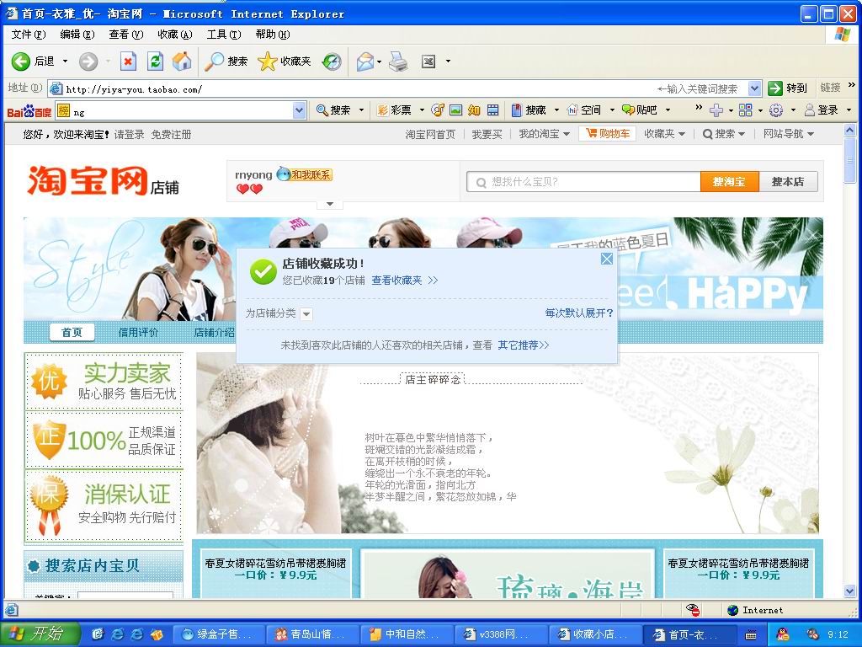Open Baidu 贴吧 chat bubble icon
Screen dimensions: 862x647
(628, 110)
